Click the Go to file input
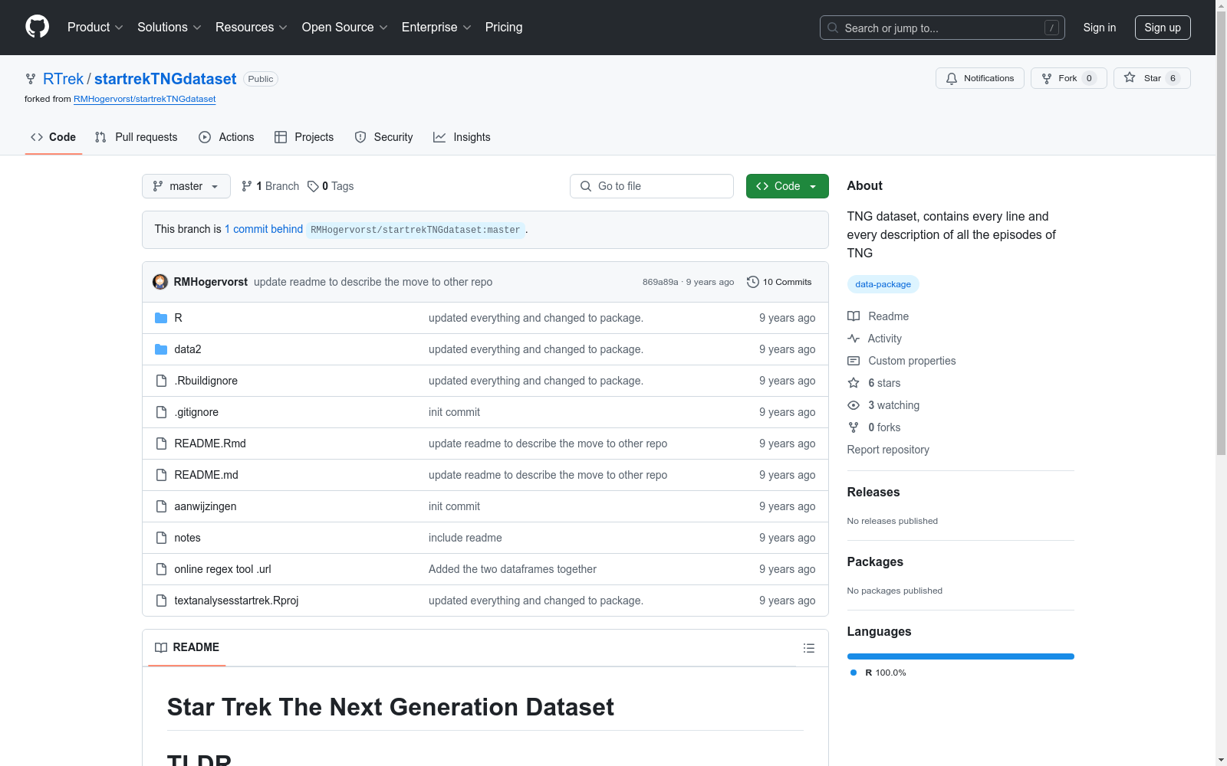The image size is (1227, 766). [652, 186]
